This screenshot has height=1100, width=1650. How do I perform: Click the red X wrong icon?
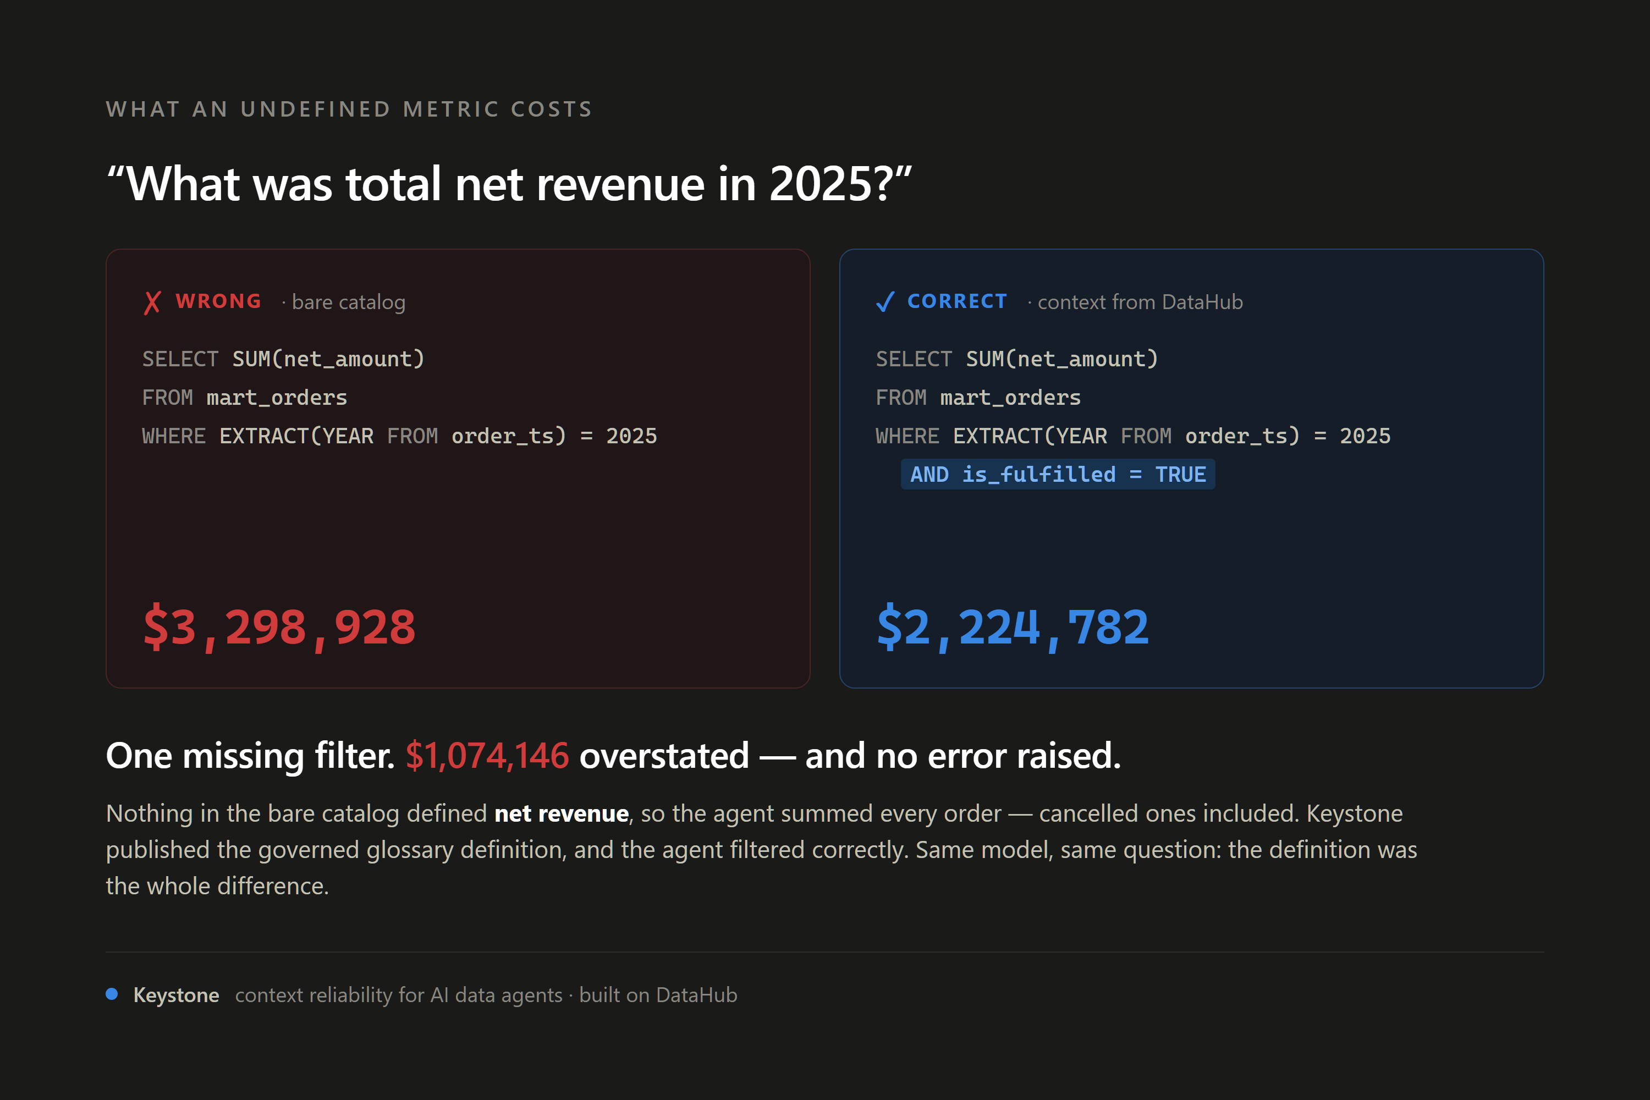[x=152, y=302]
